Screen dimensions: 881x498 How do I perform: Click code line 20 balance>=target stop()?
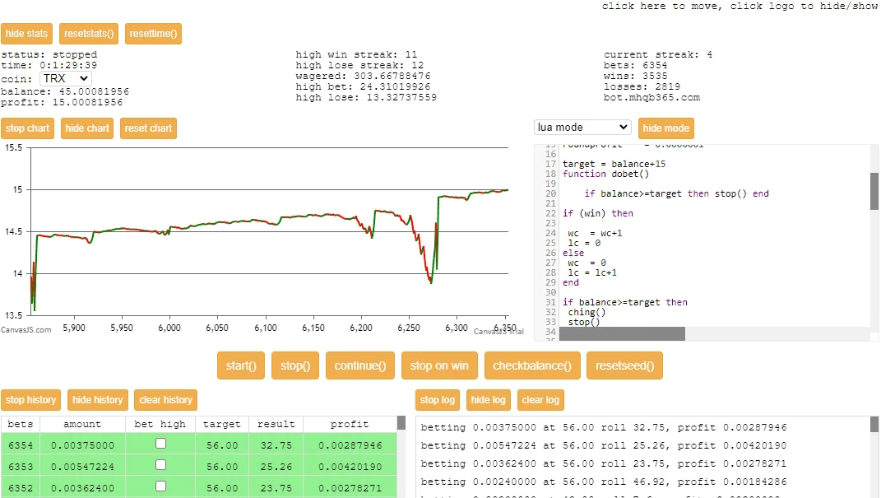point(676,194)
